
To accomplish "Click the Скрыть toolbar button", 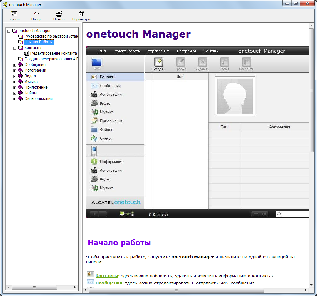I will (14, 16).
